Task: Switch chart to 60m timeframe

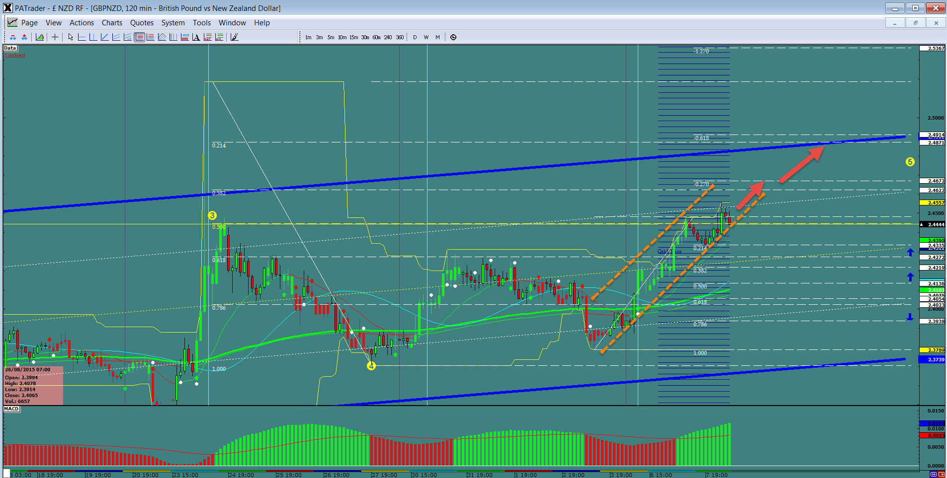Action: coord(377,37)
